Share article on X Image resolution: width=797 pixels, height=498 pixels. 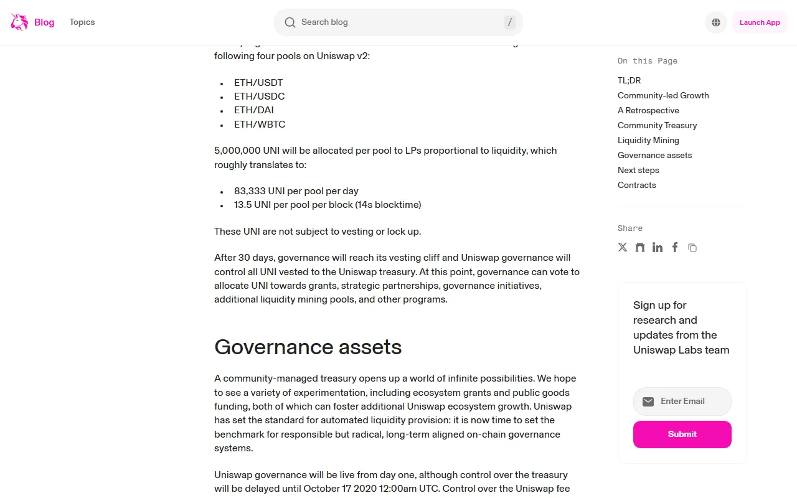(623, 247)
